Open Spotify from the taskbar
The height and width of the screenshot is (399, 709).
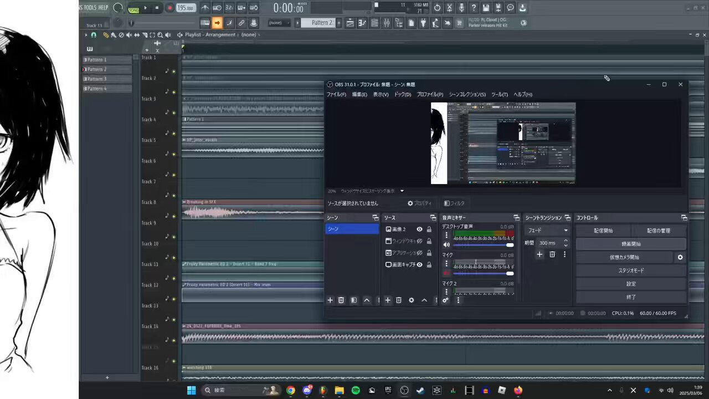point(356,390)
